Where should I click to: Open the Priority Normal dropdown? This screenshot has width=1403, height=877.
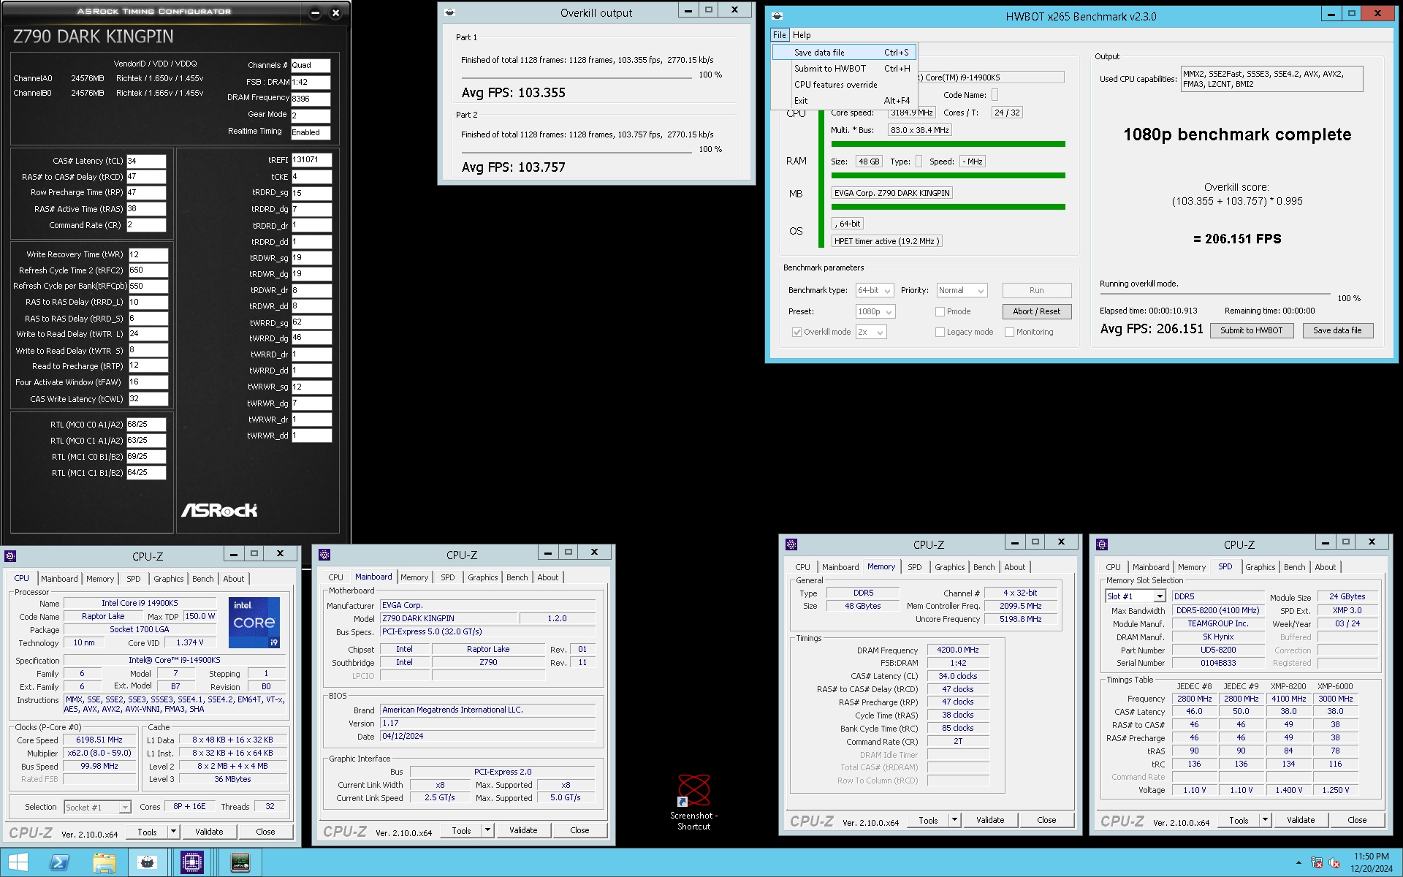[962, 290]
